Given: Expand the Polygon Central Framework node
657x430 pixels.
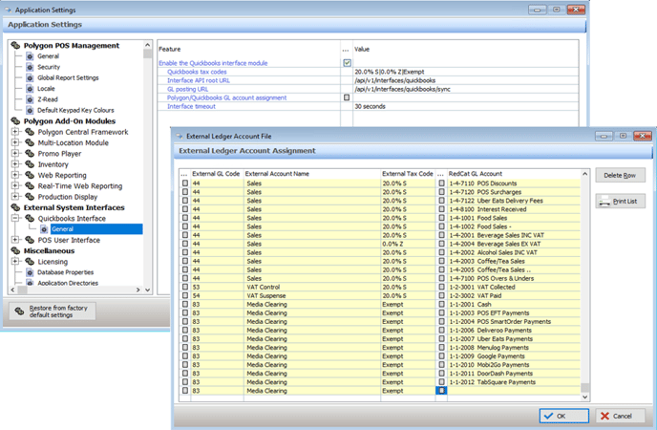Looking at the screenshot, I should click(x=15, y=132).
